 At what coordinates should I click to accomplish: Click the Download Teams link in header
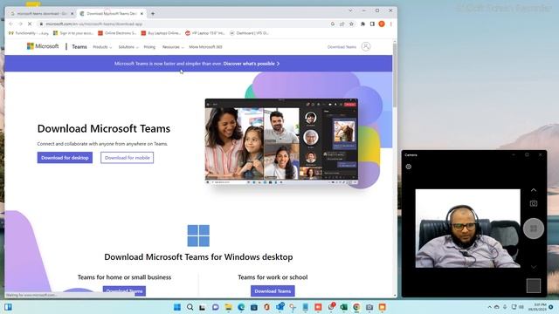coord(342,47)
